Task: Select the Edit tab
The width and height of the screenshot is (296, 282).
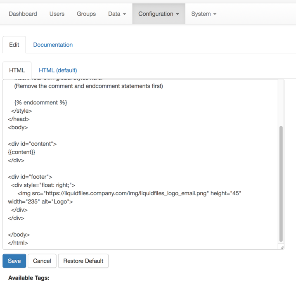Action: (14, 45)
